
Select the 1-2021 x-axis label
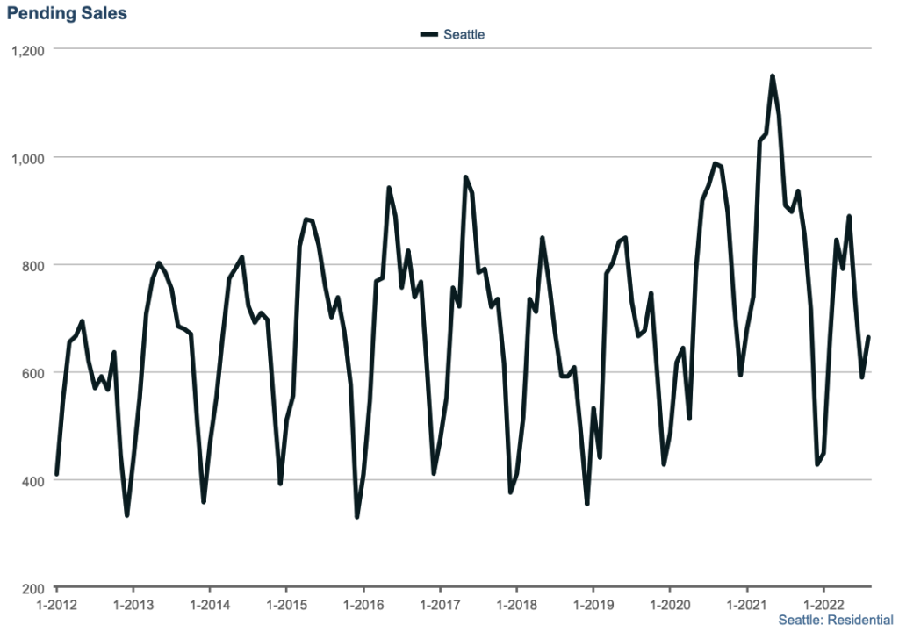pos(746,606)
